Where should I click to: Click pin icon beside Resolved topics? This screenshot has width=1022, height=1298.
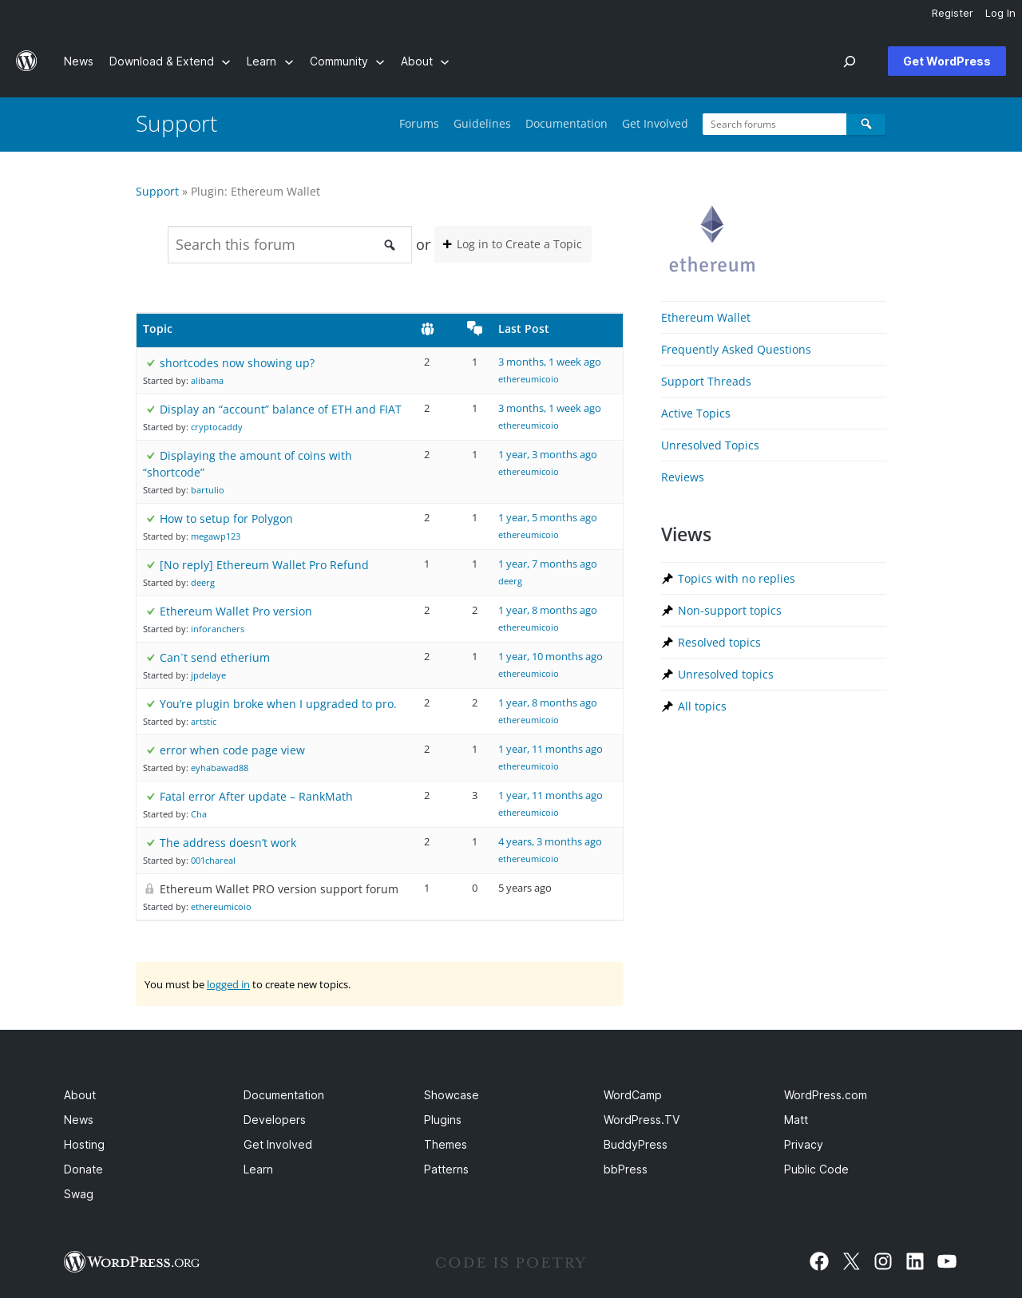click(x=667, y=643)
